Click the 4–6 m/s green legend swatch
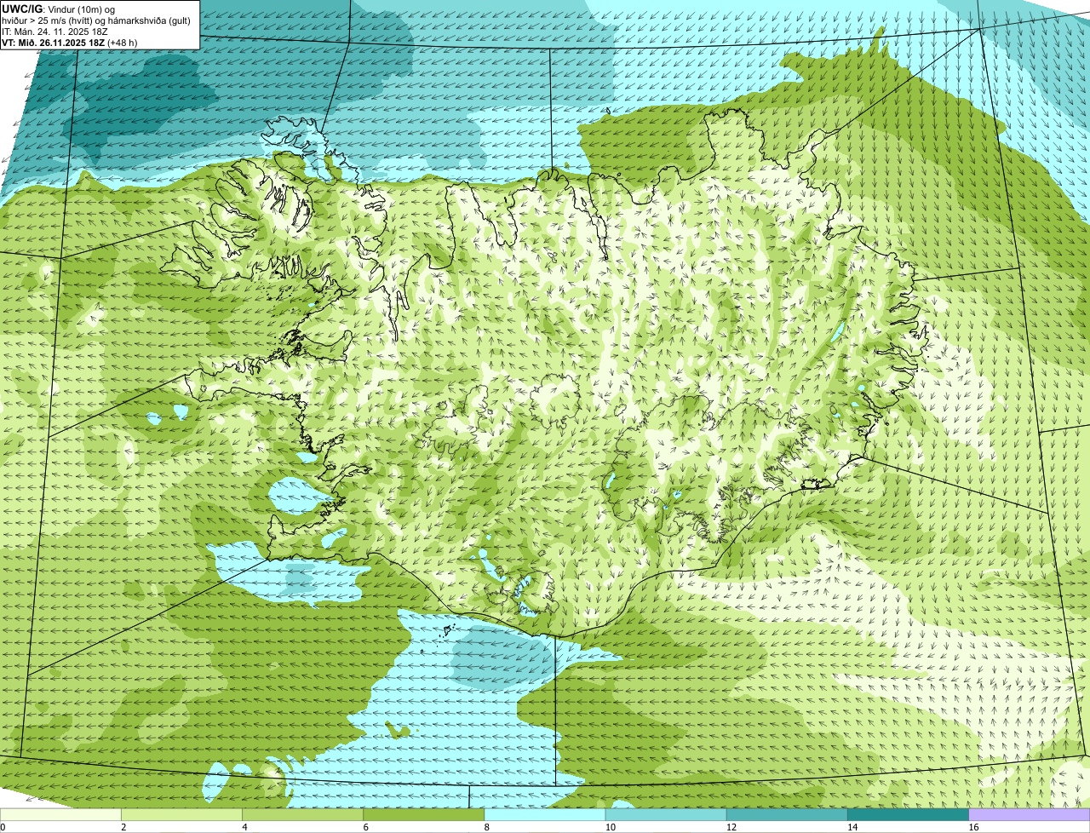This screenshot has height=833, width=1090. click(303, 814)
